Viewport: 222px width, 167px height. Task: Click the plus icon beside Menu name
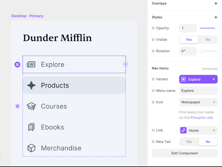point(153,91)
